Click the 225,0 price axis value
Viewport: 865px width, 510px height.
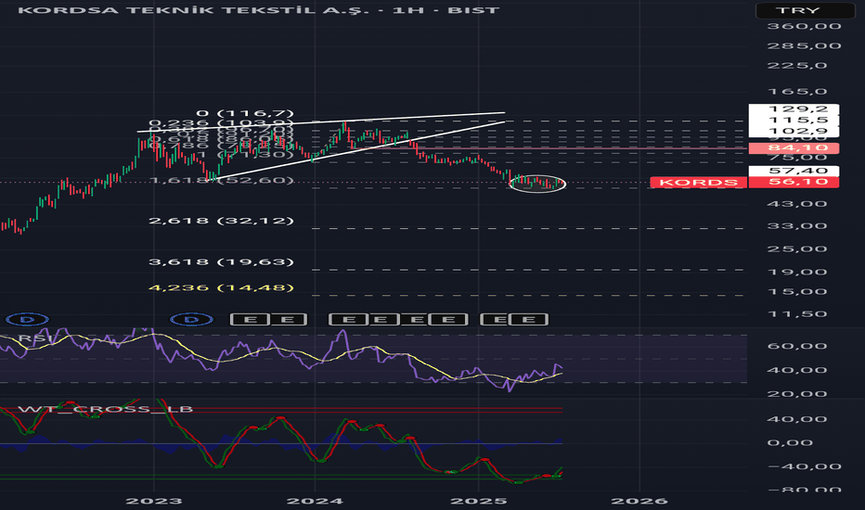click(x=797, y=66)
